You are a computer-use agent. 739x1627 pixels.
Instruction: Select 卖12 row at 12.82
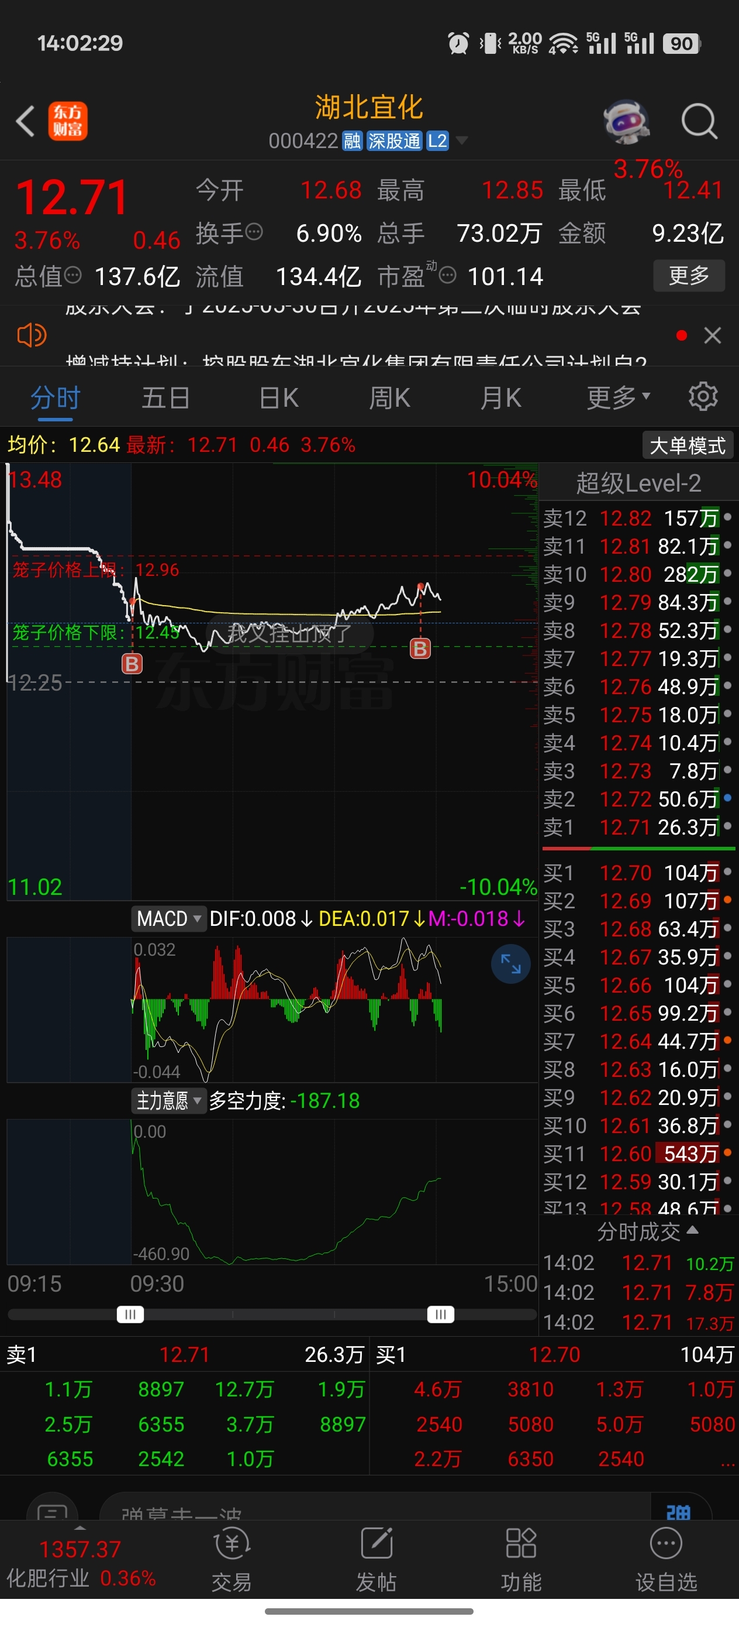coord(637,518)
